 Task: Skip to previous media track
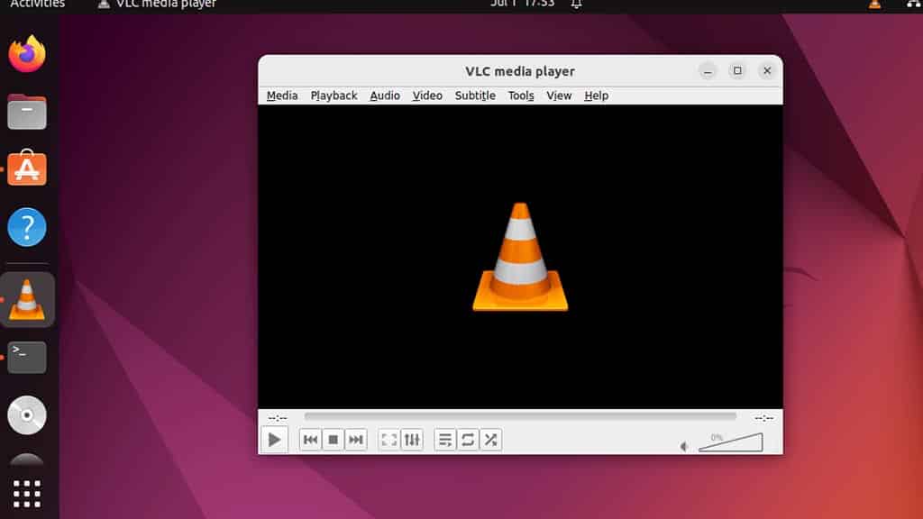click(310, 440)
